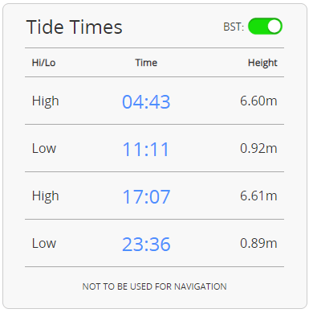Click the Tide Times heading
The height and width of the screenshot is (313, 309).
coord(75,27)
